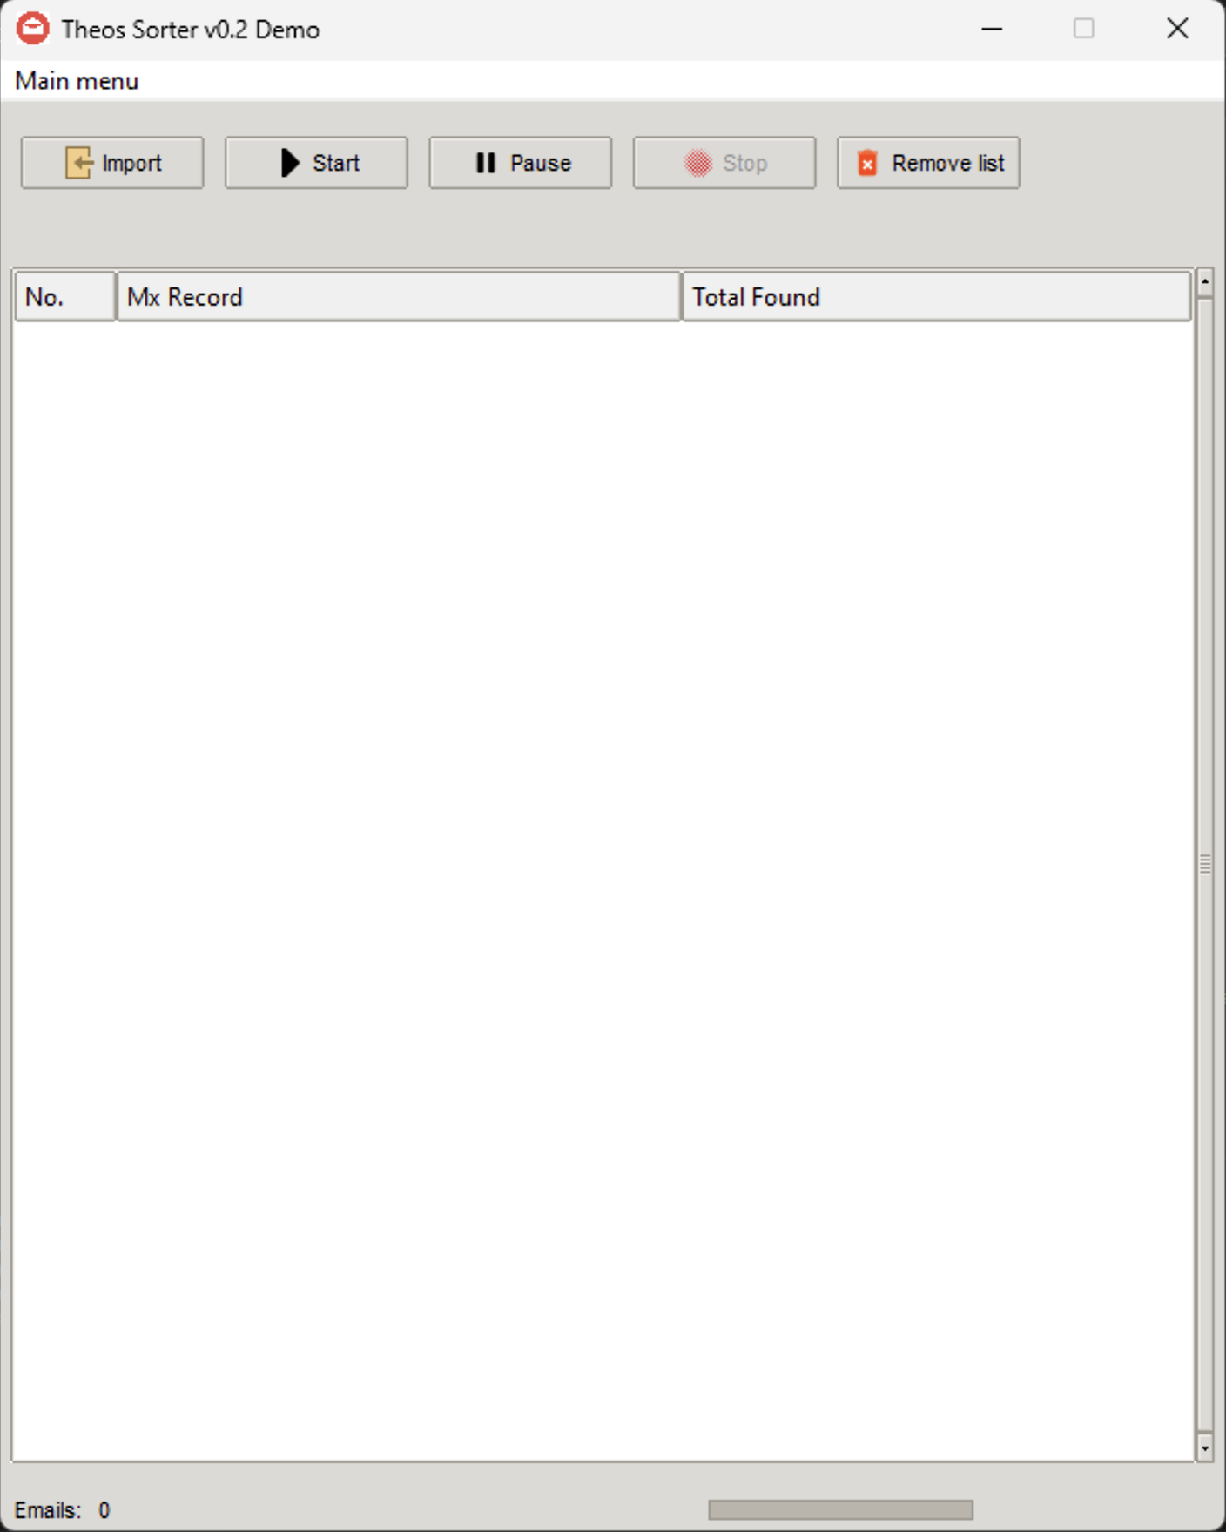The image size is (1226, 1532).
Task: Click the scrollbar up arrow
Action: click(x=1205, y=281)
